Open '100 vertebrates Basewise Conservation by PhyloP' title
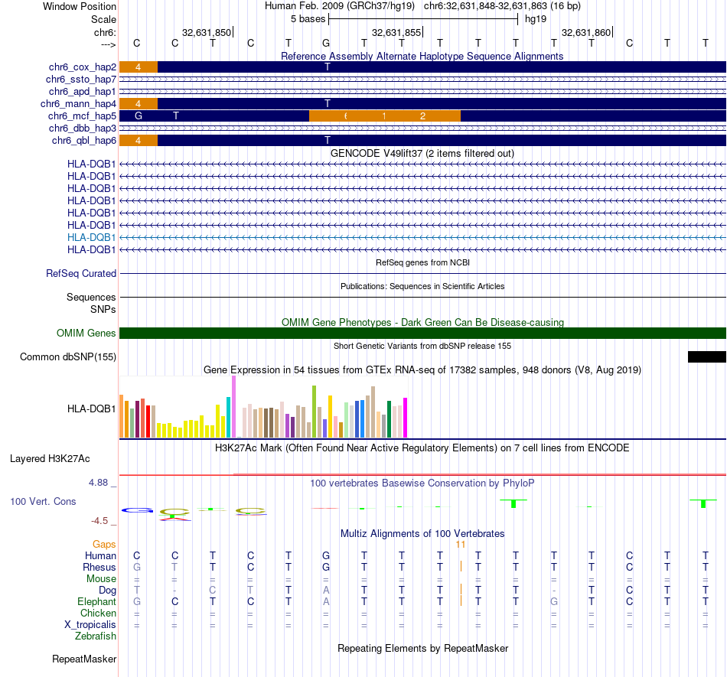Screen dimensions: 727x677 422,483
